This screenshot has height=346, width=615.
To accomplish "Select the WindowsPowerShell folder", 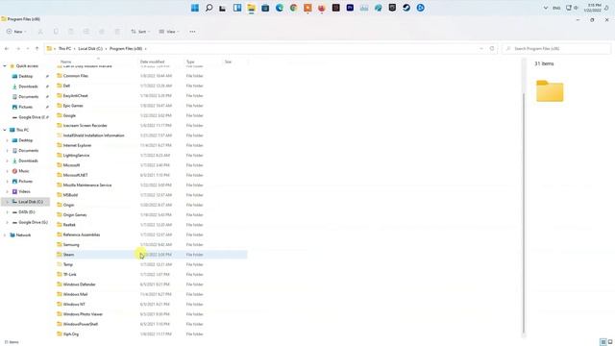I will (x=81, y=324).
